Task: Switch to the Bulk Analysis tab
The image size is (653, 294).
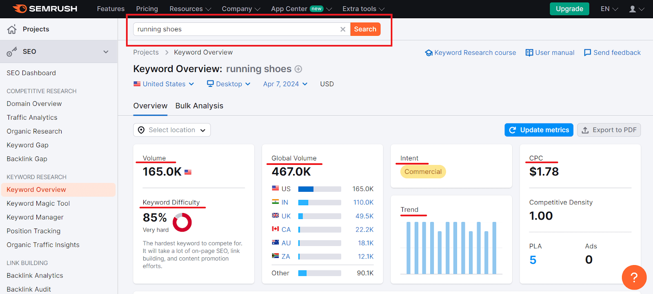Action: (x=199, y=106)
